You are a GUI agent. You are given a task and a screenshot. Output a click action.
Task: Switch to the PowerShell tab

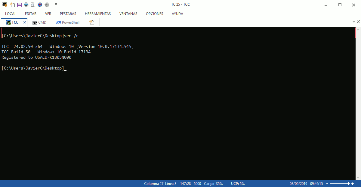68,22
